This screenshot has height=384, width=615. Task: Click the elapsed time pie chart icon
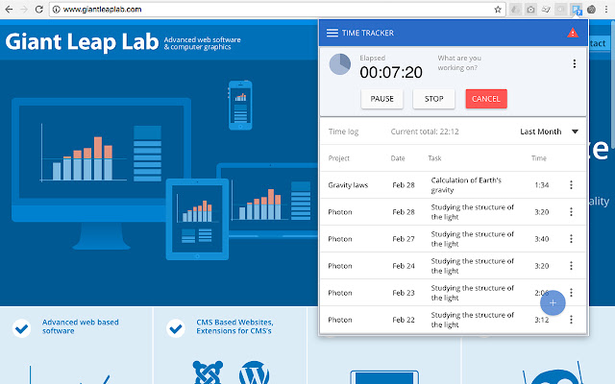point(339,64)
